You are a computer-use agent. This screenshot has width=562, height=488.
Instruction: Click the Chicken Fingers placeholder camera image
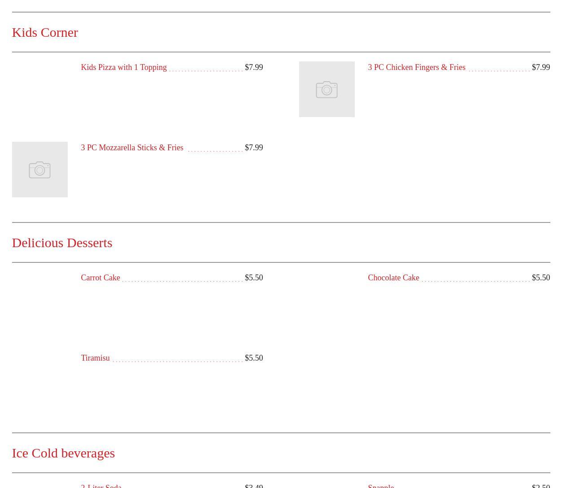point(327,89)
